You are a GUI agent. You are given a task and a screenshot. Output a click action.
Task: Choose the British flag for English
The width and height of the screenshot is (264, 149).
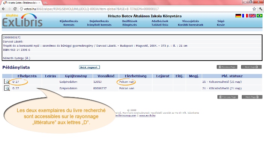252,16
